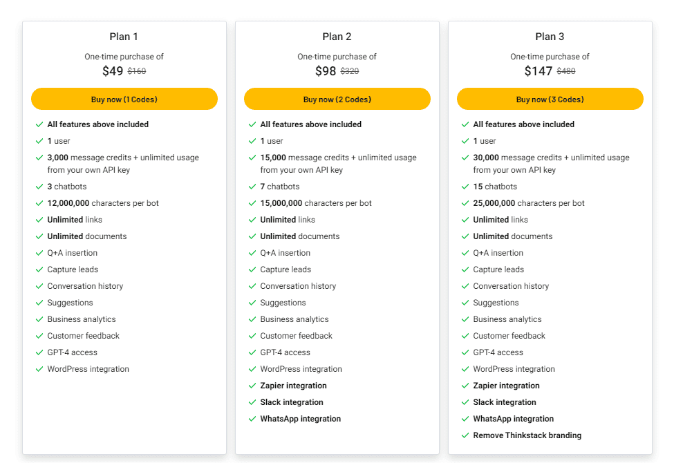The image size is (674, 463).
Task: Click the Buy now (3 Codes) button
Action: pyautogui.click(x=550, y=99)
